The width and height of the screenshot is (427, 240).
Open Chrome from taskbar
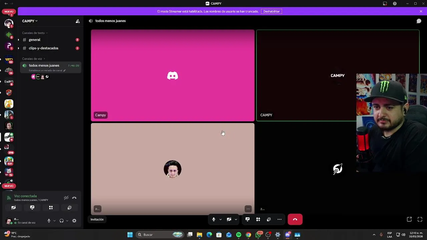pos(248,235)
